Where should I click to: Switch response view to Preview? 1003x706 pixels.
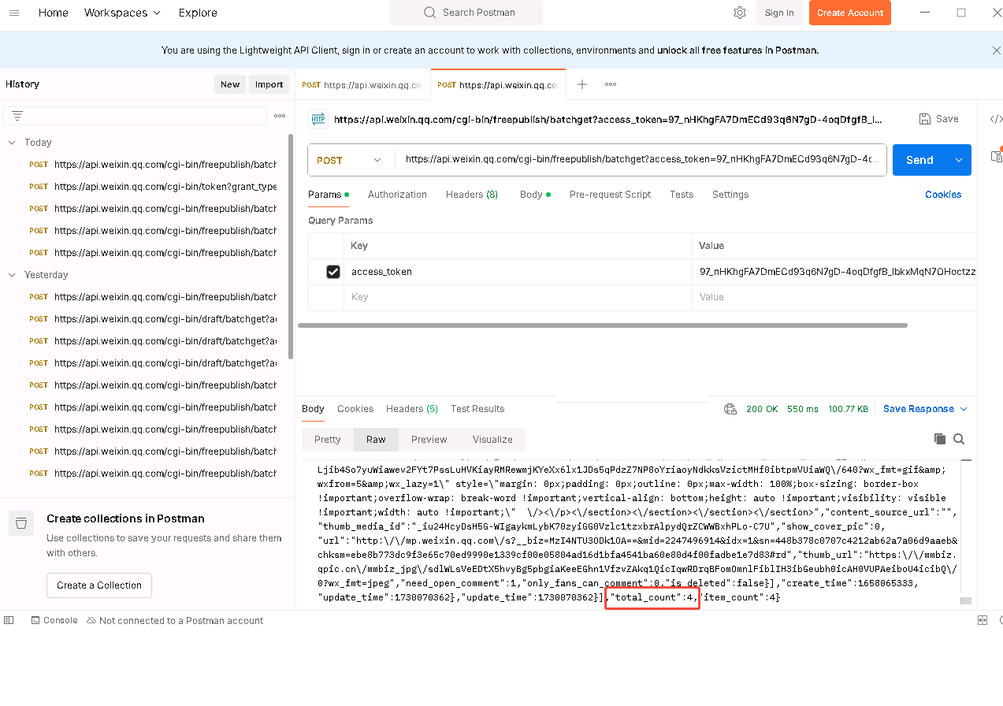coord(429,440)
